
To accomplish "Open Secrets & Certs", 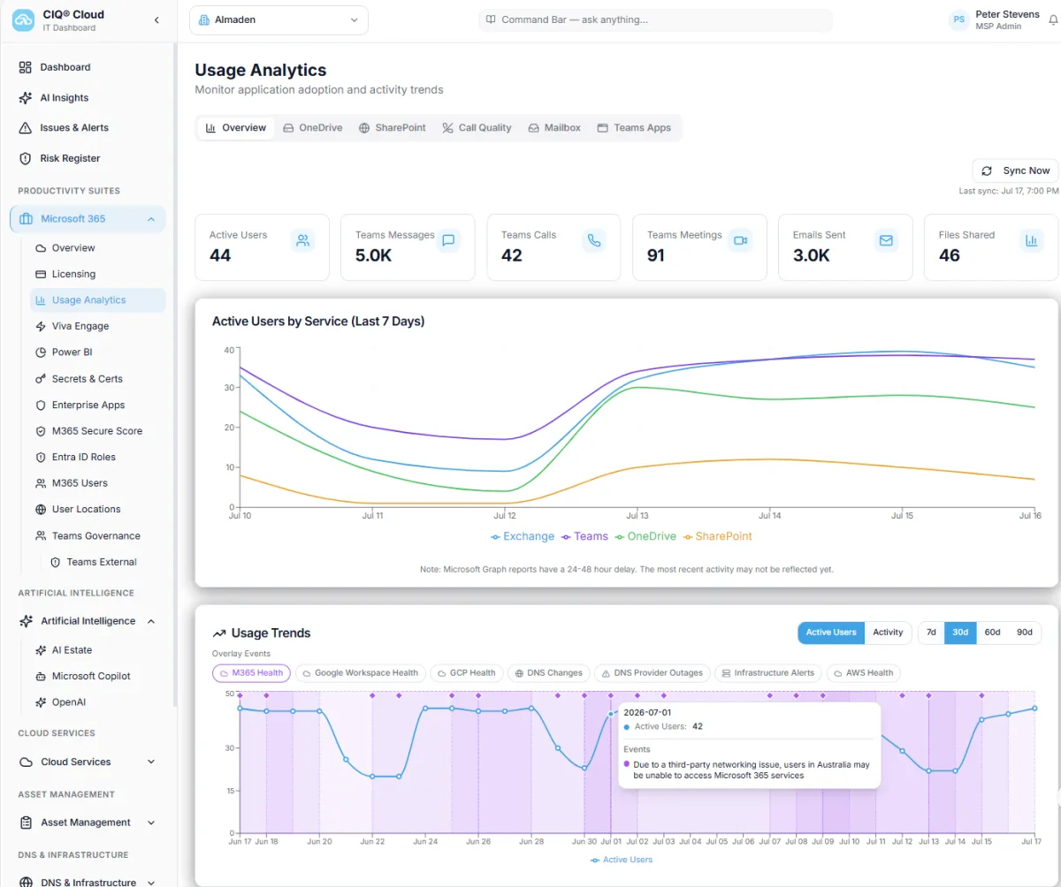I will pos(97,378).
